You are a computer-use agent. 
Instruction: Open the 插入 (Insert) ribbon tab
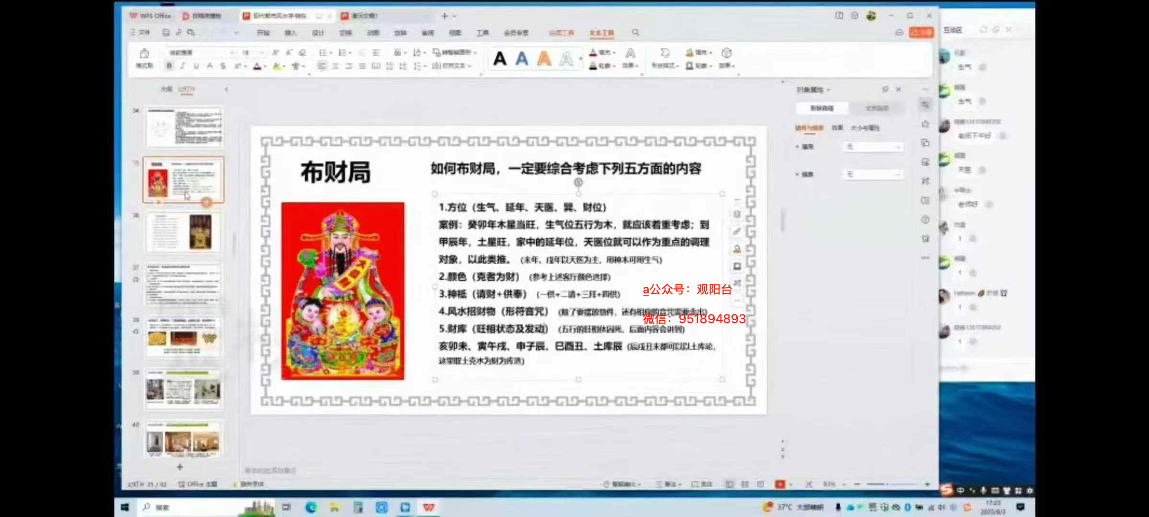[x=291, y=33]
